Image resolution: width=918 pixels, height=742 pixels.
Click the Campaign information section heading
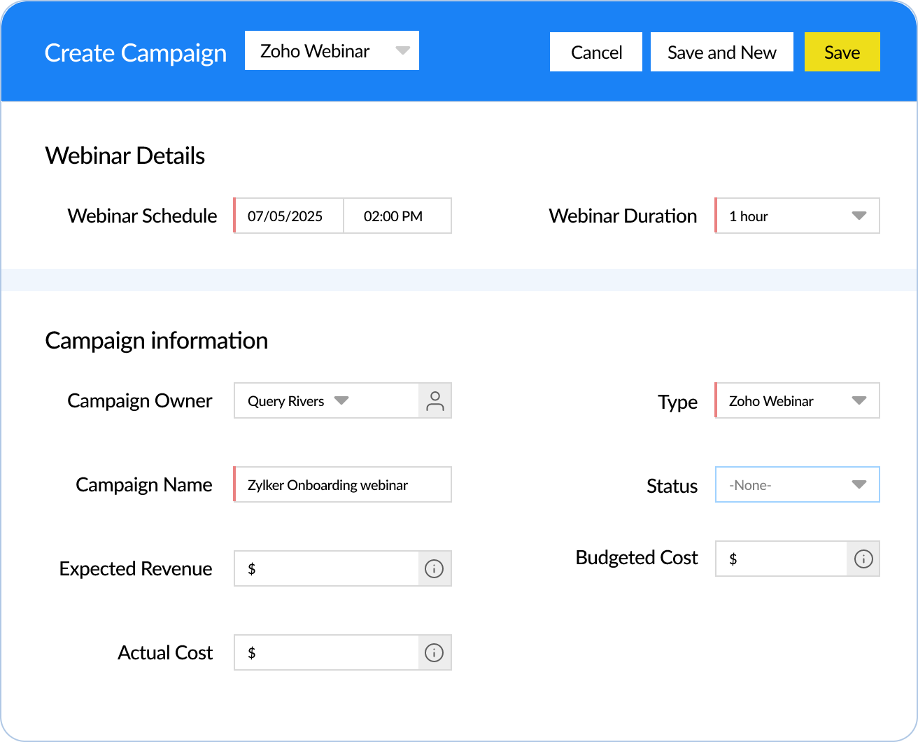tap(156, 340)
